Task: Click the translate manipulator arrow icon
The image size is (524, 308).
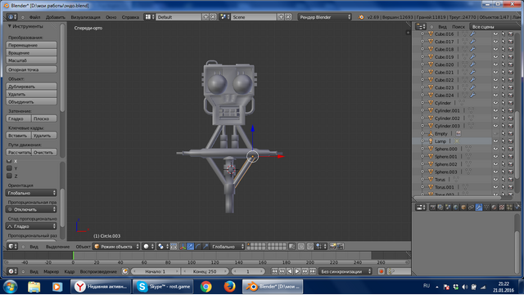Action: click(x=190, y=247)
